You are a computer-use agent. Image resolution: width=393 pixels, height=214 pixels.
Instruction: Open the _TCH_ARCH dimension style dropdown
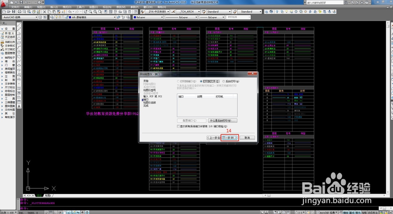pos(199,12)
